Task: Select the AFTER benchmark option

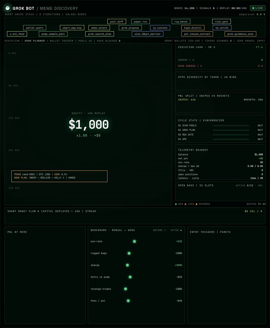Action: click(x=176, y=230)
